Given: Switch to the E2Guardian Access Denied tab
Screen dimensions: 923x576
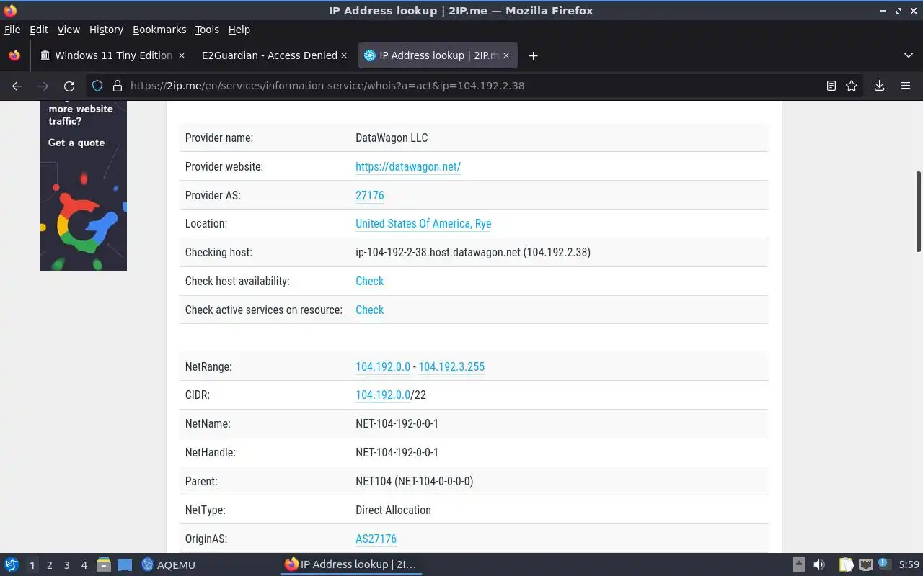Looking at the screenshot, I should tap(274, 55).
